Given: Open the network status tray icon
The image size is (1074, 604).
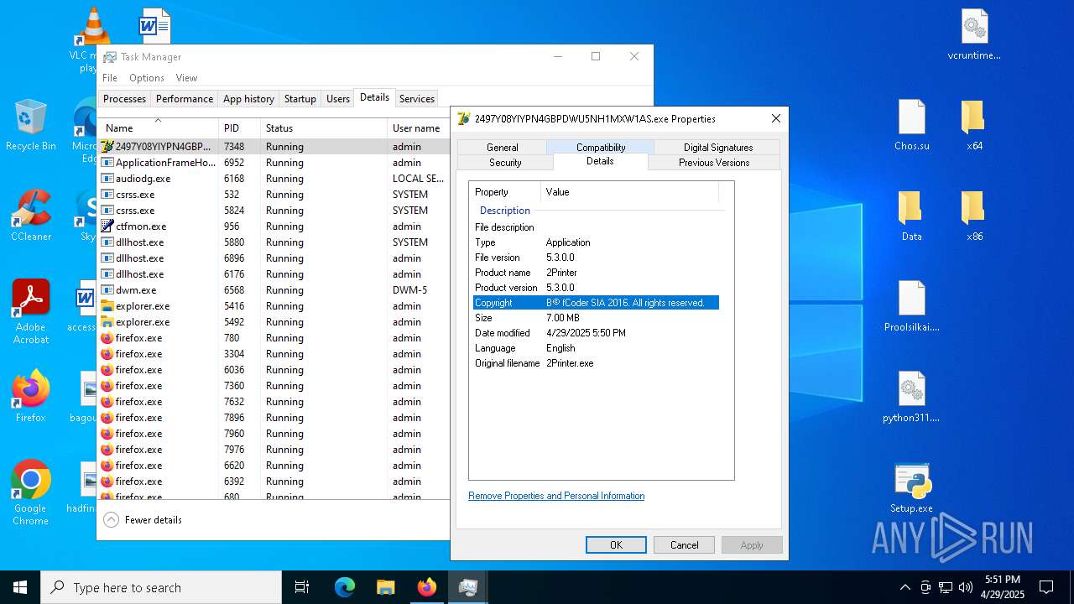Looking at the screenshot, I should point(946,587).
